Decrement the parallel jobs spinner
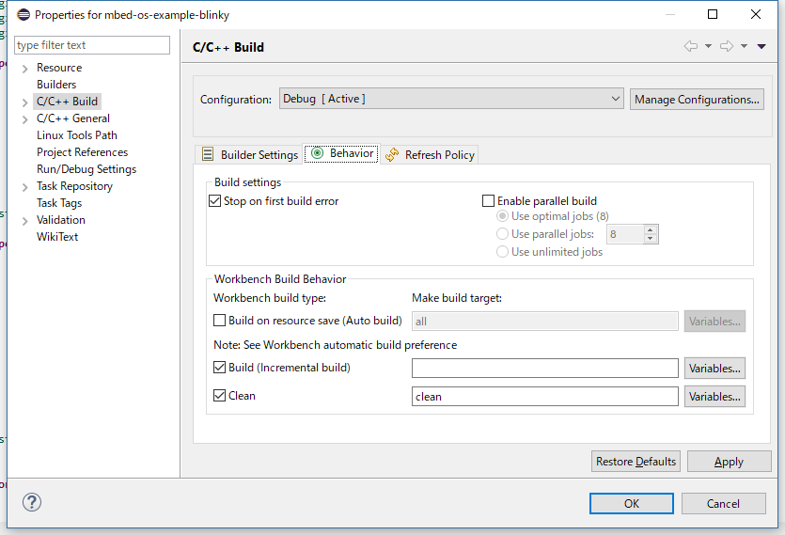The height and width of the screenshot is (535, 785). [x=651, y=239]
